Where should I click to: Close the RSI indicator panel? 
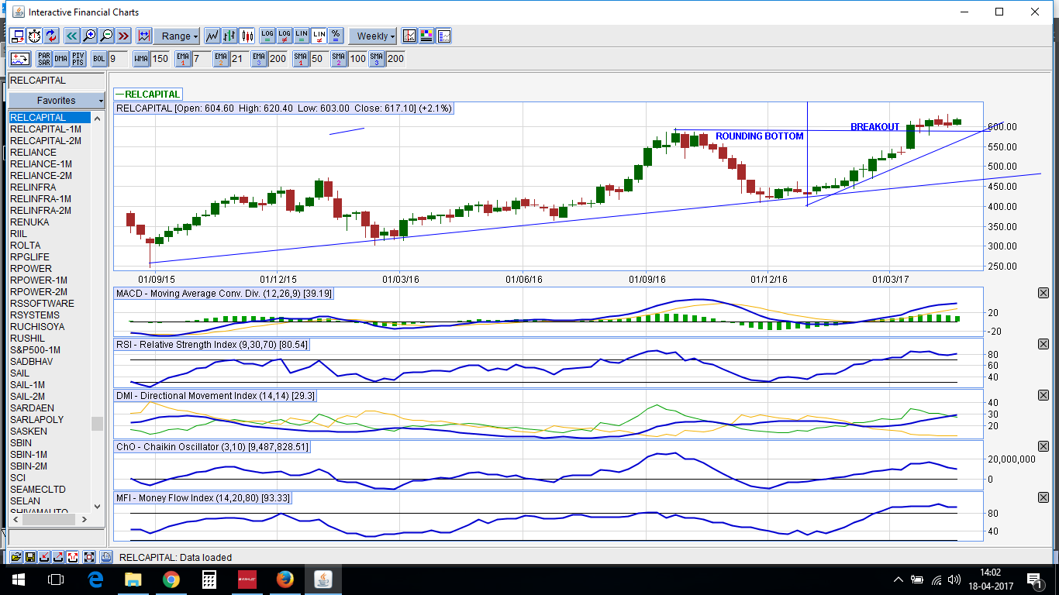click(1043, 344)
